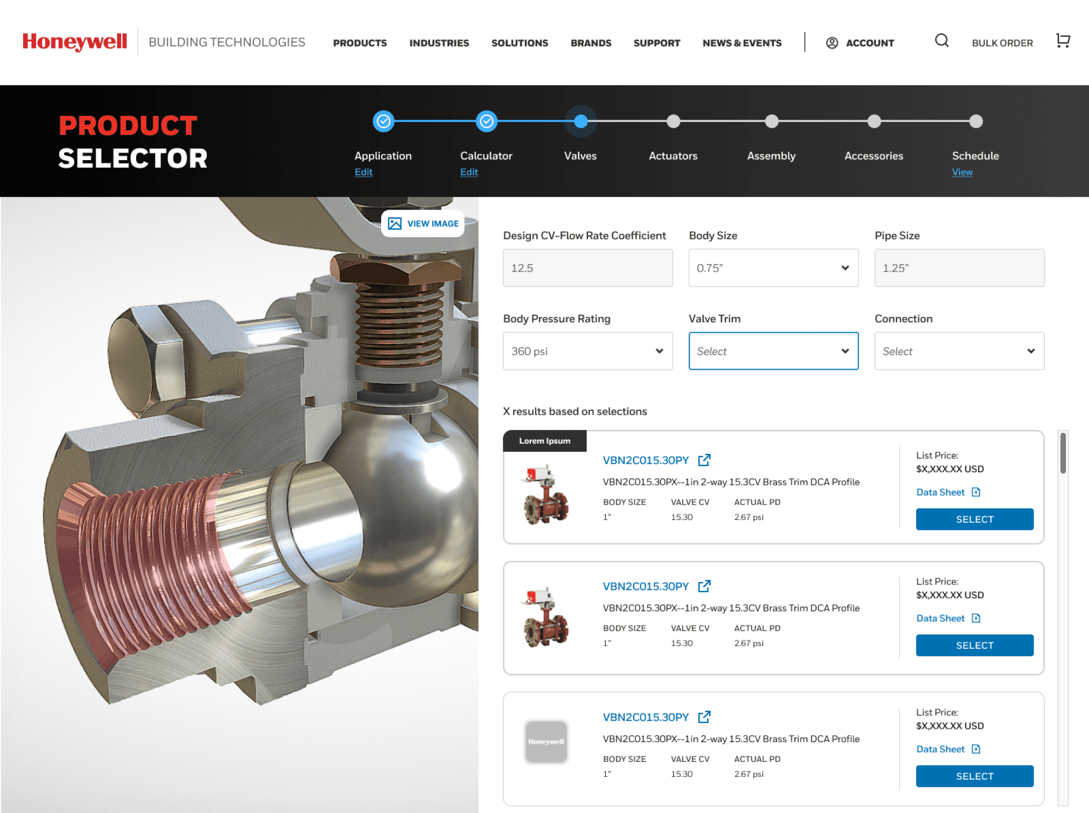Click the Honeywell logo

point(75,42)
